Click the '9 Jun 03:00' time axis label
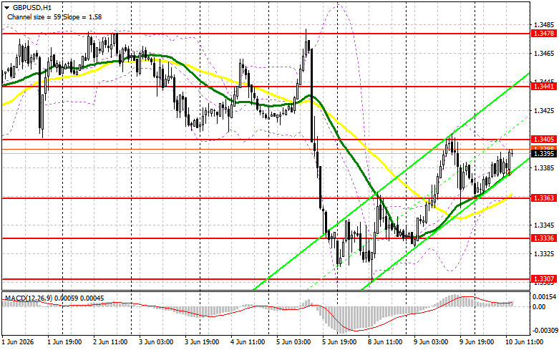 [431, 342]
